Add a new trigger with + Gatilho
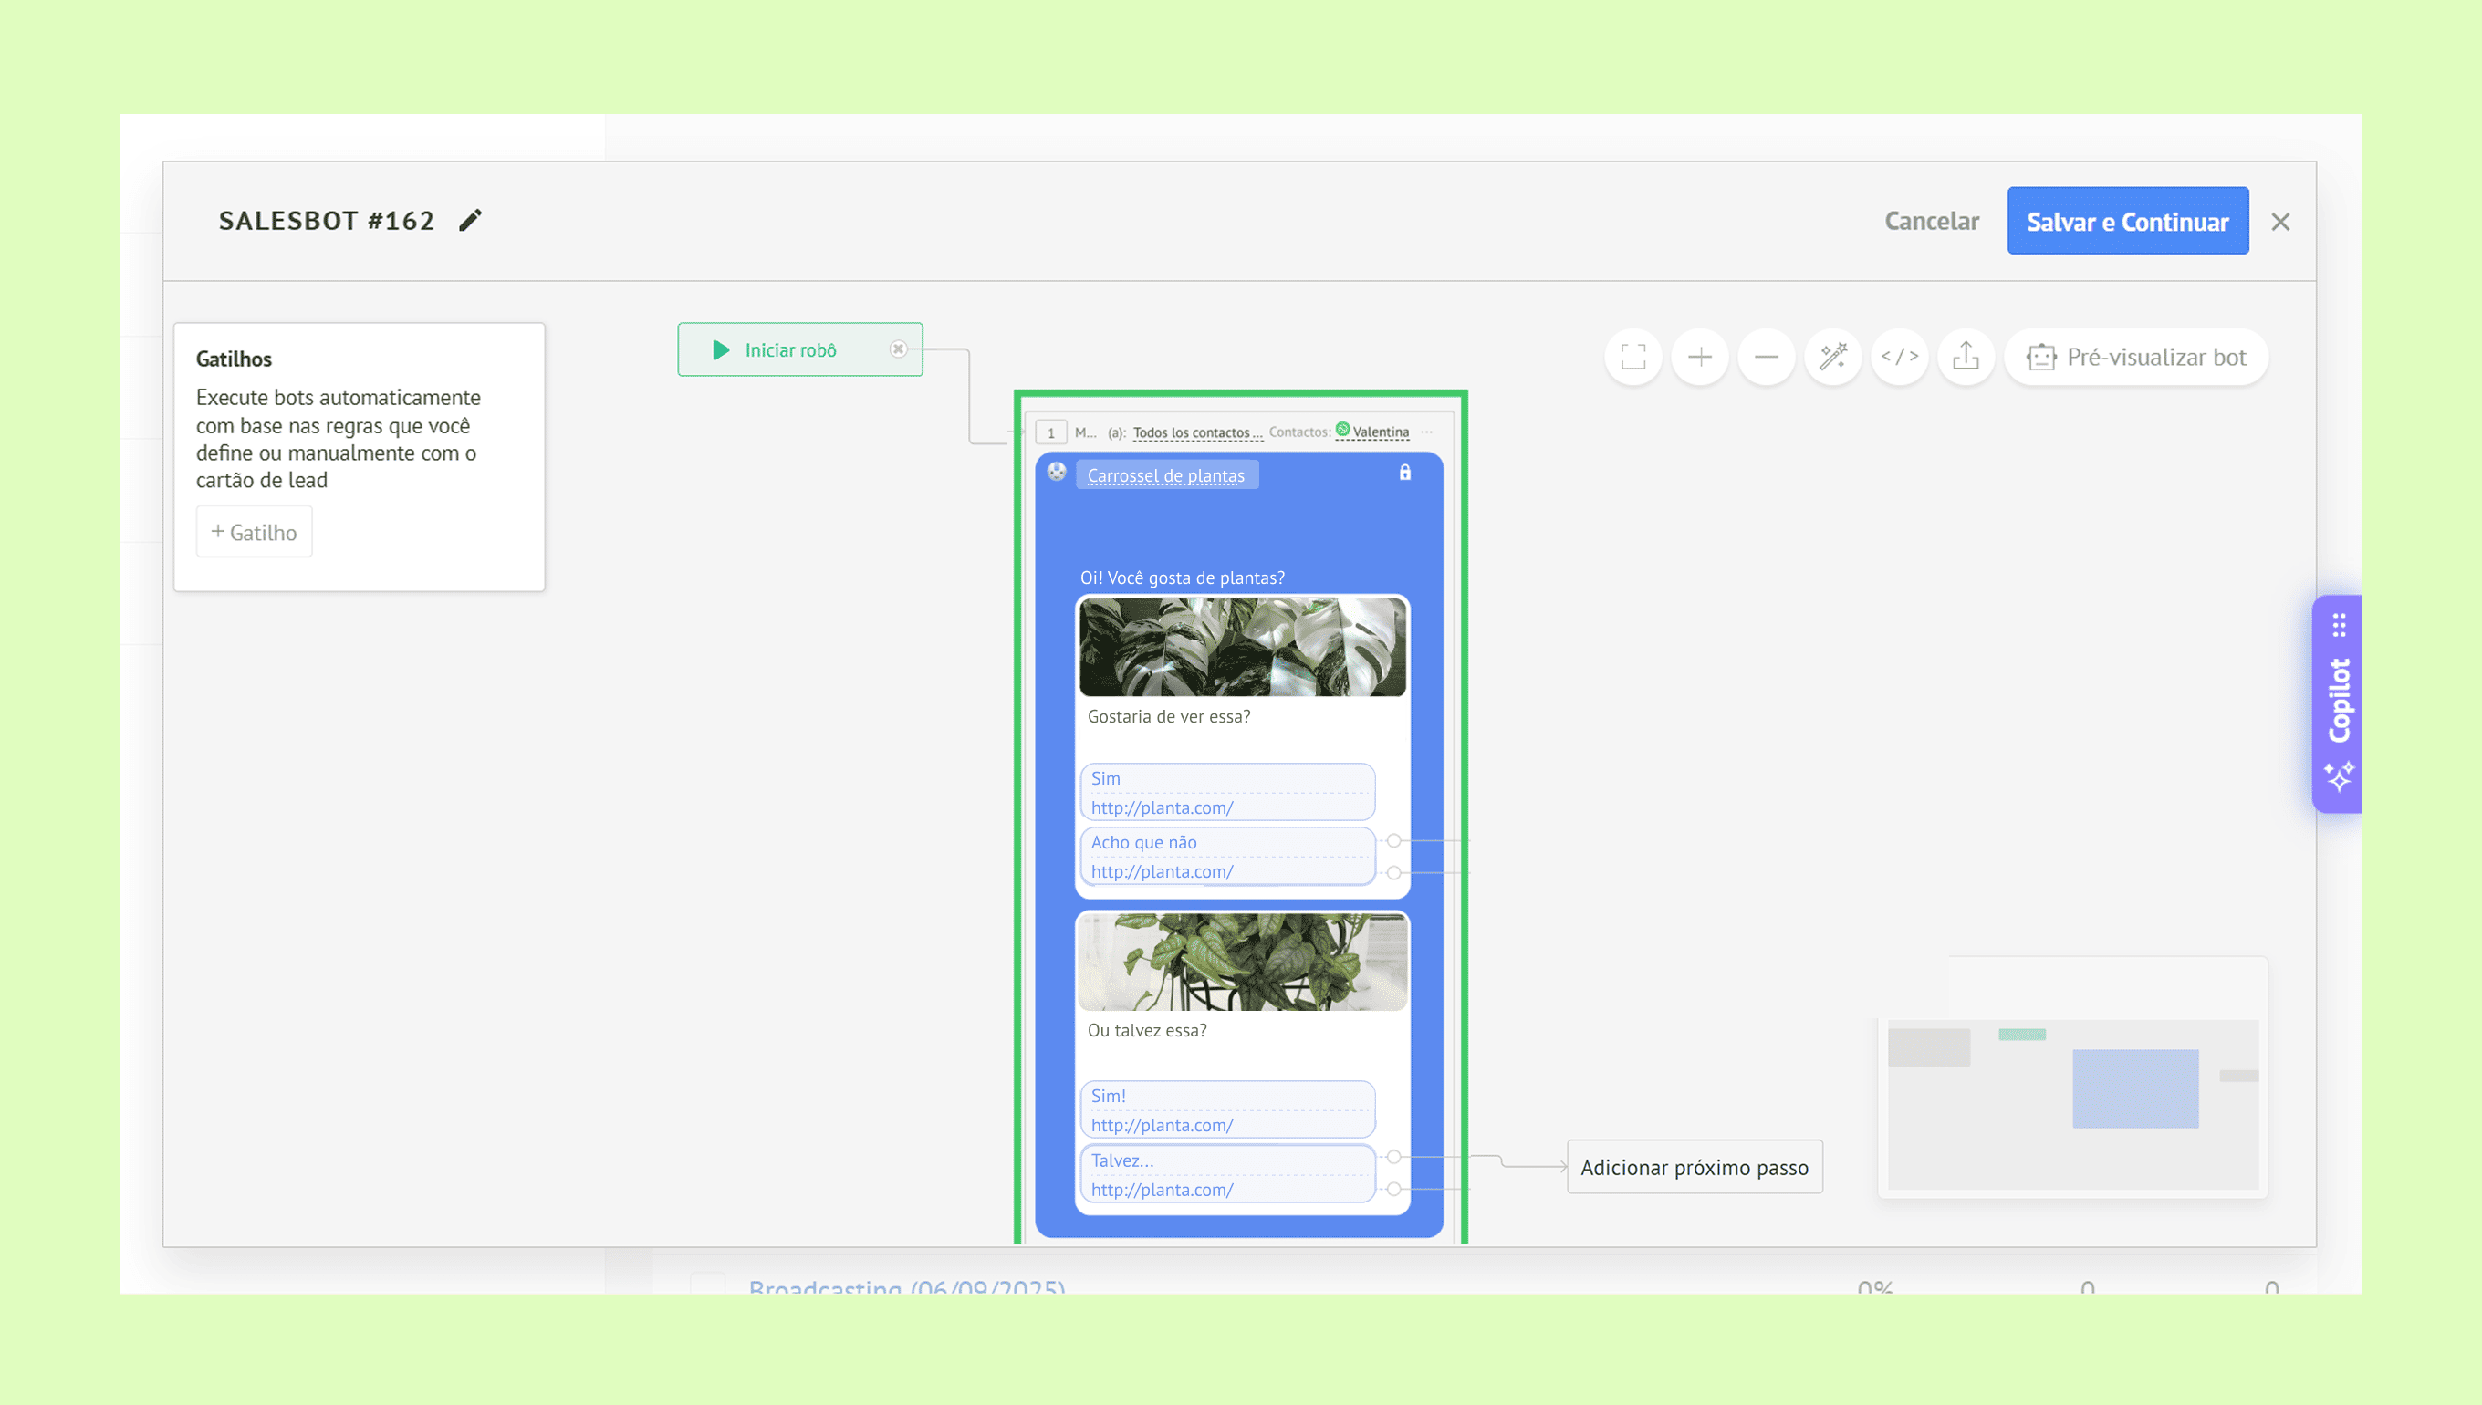Image resolution: width=2482 pixels, height=1405 pixels. click(x=254, y=532)
